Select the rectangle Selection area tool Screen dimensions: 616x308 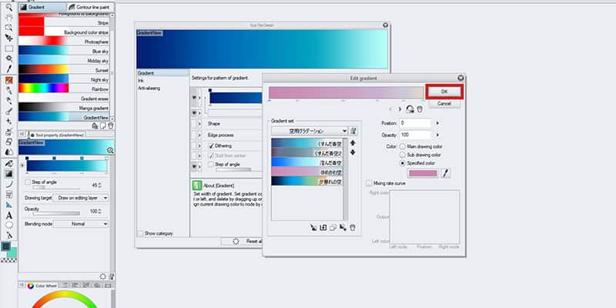(8, 49)
